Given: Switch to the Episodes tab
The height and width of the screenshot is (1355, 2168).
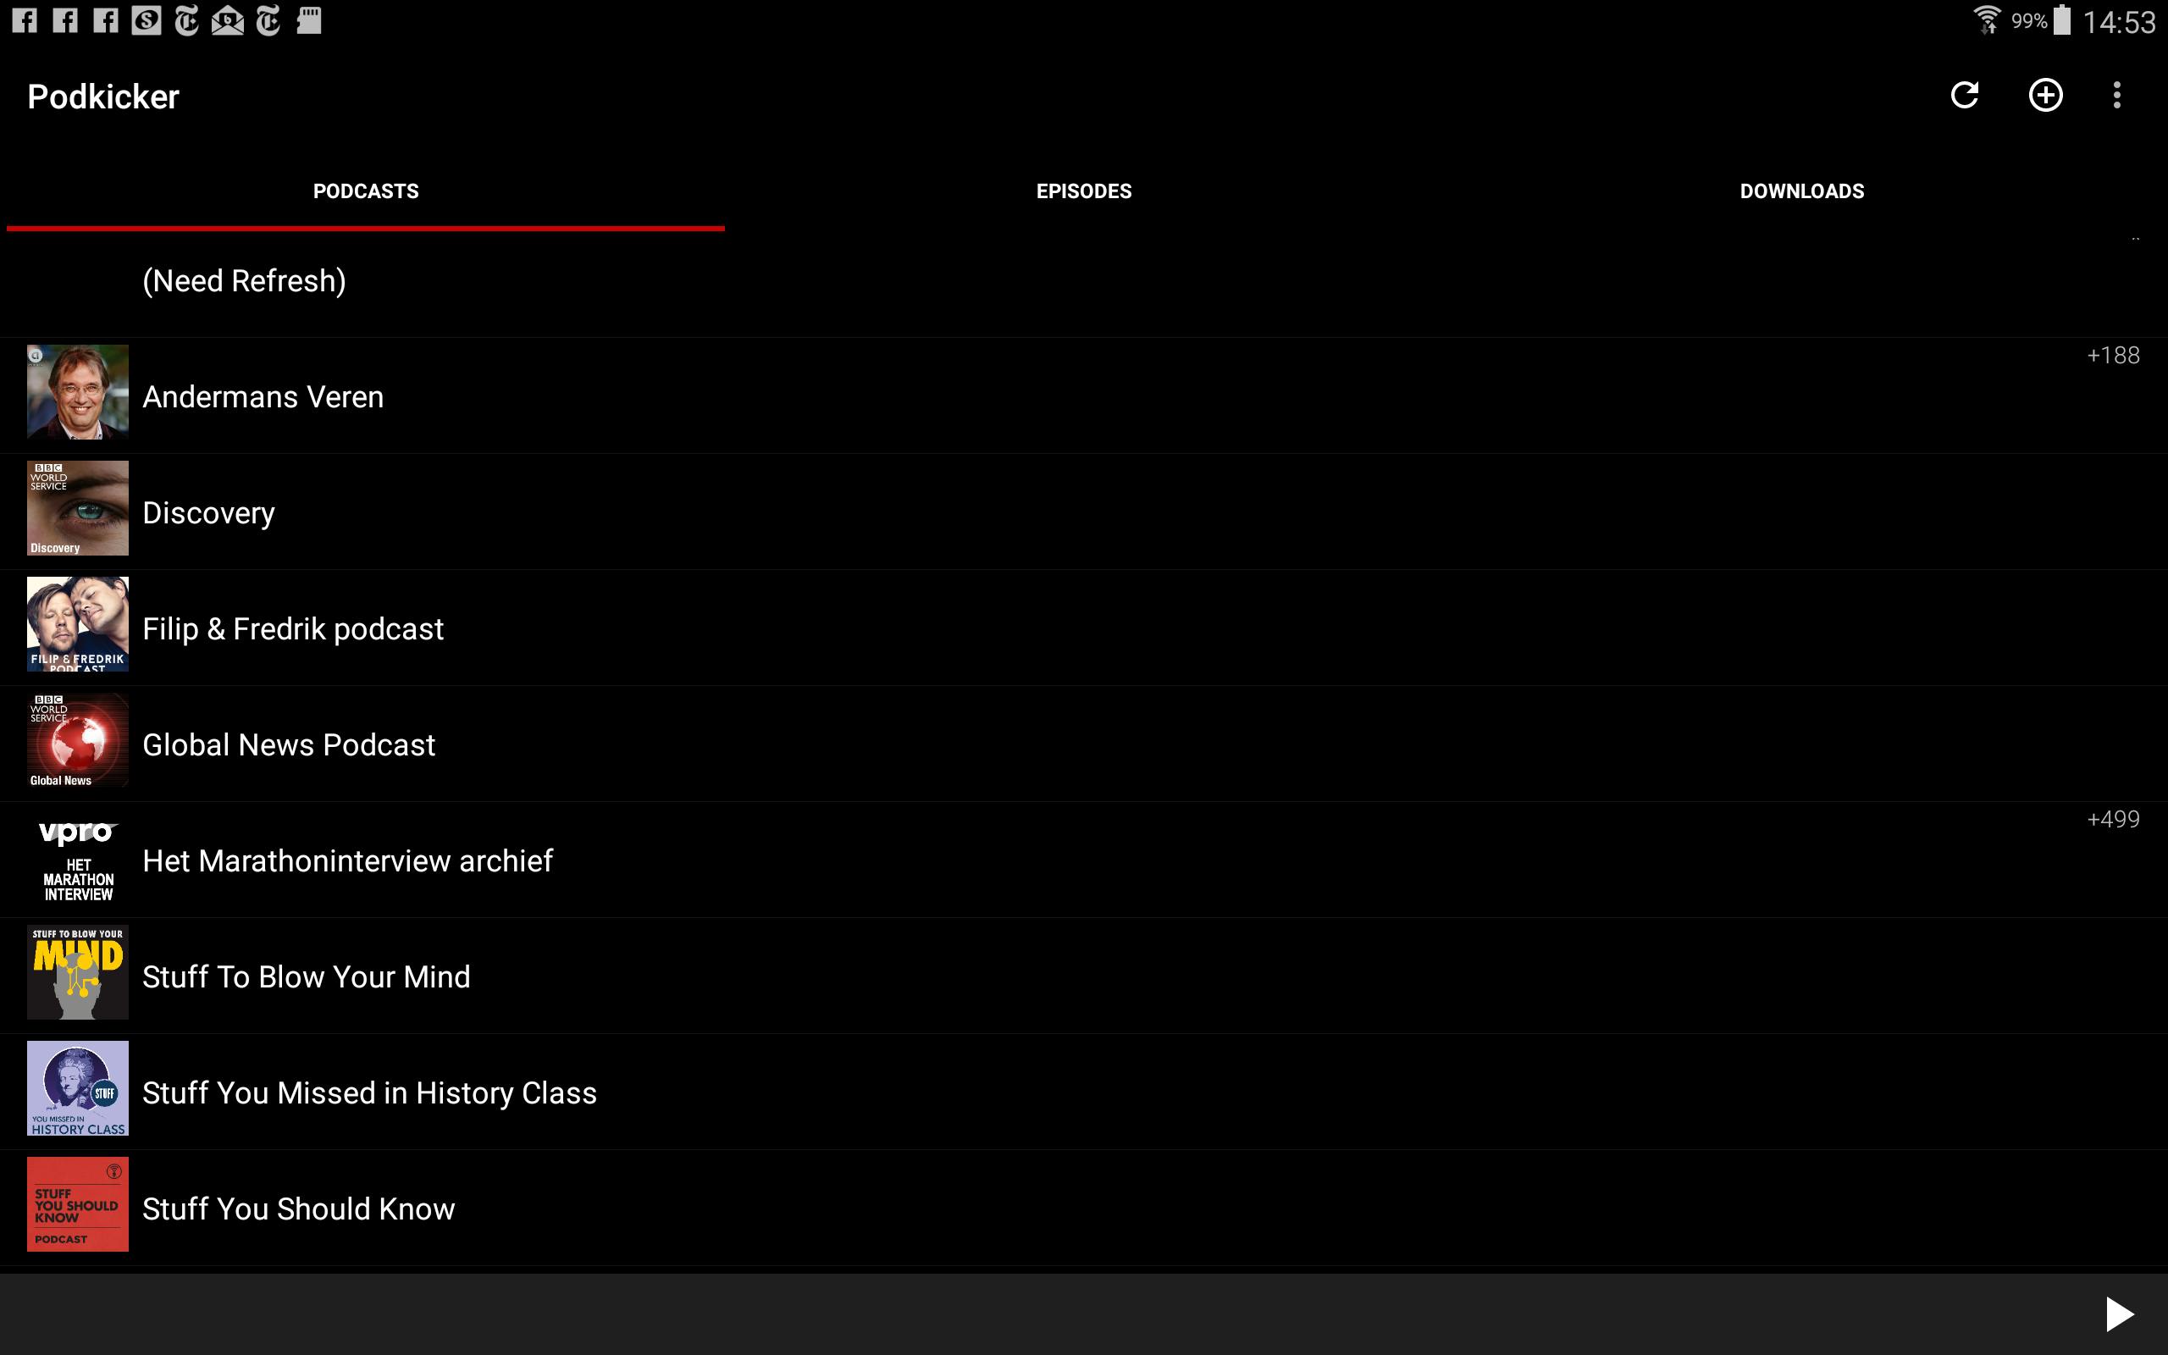Looking at the screenshot, I should pos(1083,191).
